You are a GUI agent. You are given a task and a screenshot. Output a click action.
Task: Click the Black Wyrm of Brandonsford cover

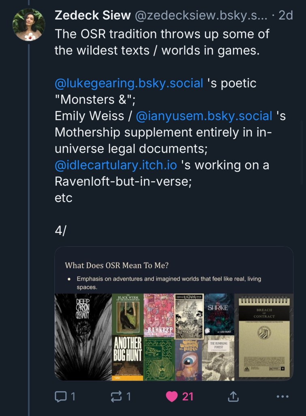[127, 314]
